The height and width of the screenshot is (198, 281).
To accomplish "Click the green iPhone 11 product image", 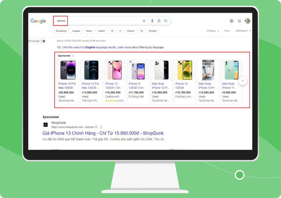I will [x=231, y=70].
